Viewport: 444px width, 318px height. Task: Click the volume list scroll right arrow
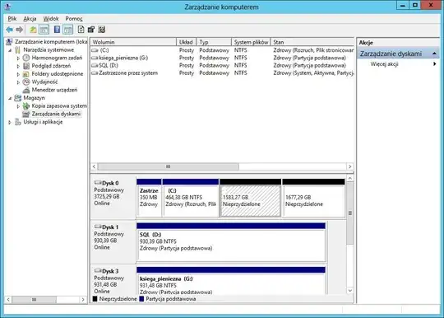[350, 166]
